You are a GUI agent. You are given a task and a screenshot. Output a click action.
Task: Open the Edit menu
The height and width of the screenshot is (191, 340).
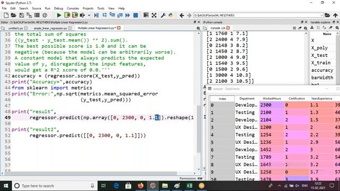(13, 8)
